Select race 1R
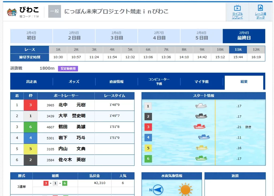Viewport: 274px width, 196px height. [58, 49]
